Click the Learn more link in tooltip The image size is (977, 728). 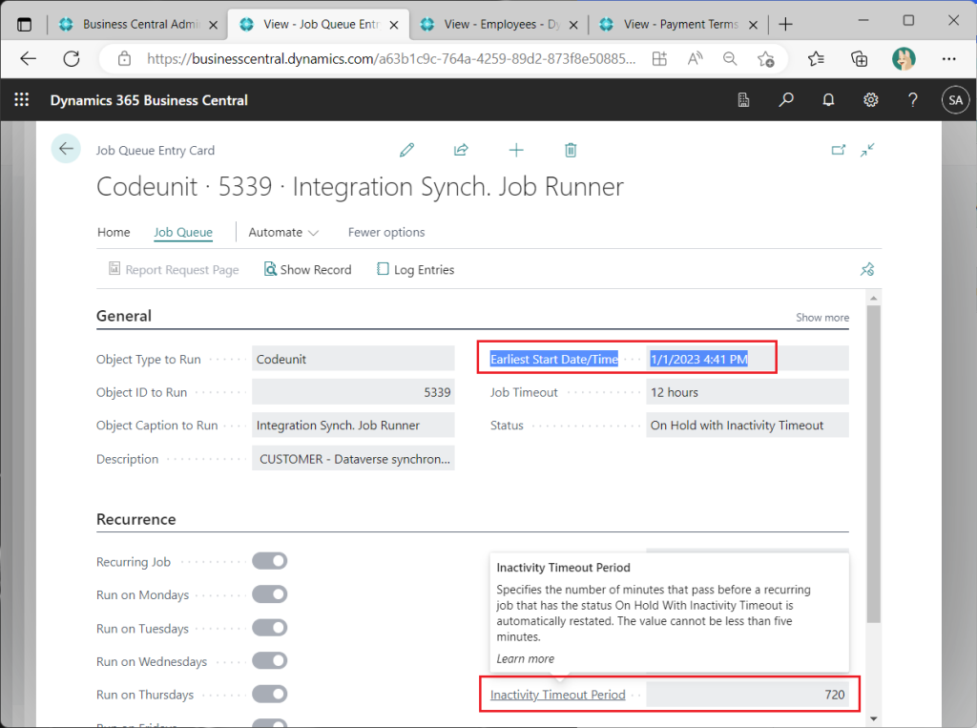525,658
